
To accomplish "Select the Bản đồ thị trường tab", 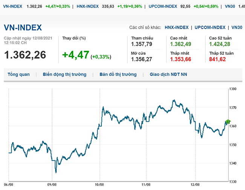I will coord(118,75).
